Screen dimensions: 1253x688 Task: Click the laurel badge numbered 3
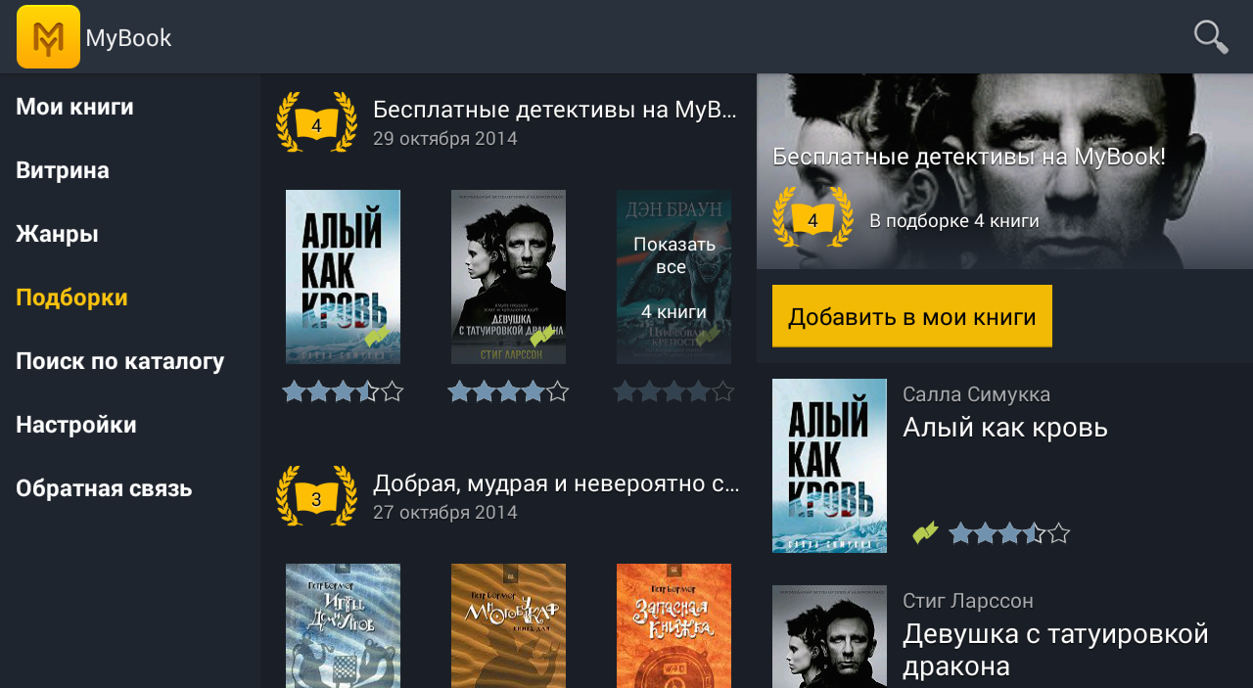[x=316, y=496]
